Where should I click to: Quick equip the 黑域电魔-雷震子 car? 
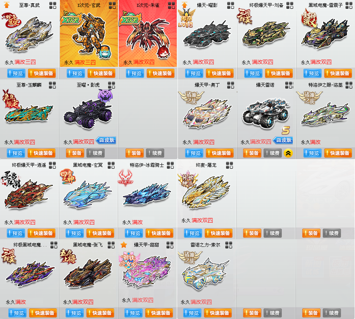pos(338,73)
